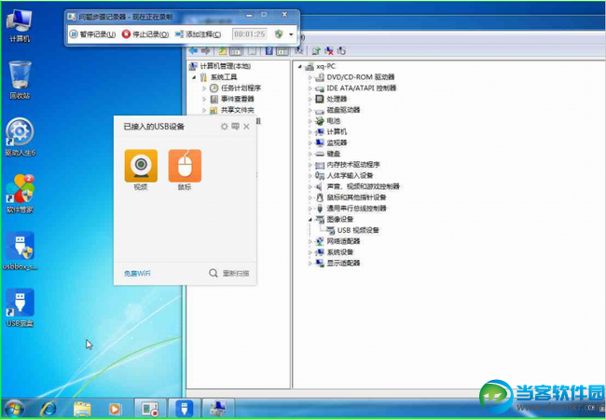
Task: Click the up-one-level folder toolbar icon
Action: [x=223, y=50]
